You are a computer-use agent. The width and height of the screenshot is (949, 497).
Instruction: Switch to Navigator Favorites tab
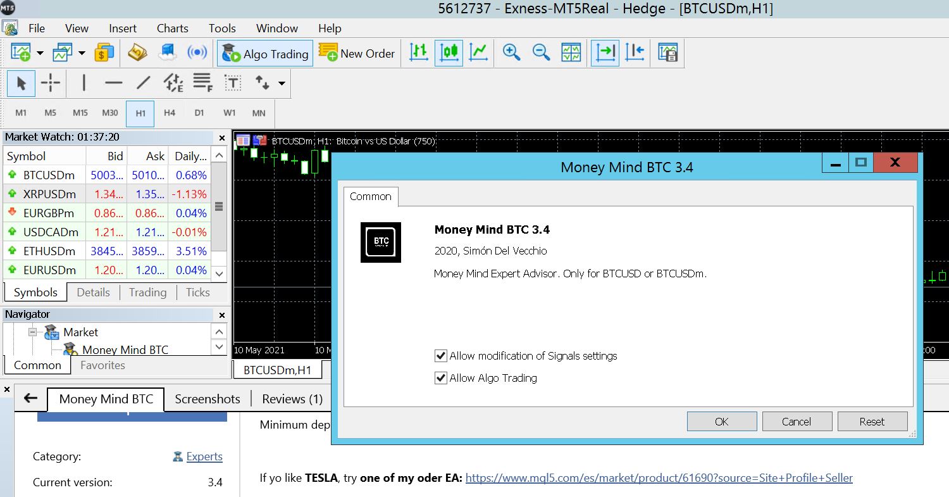(x=102, y=365)
